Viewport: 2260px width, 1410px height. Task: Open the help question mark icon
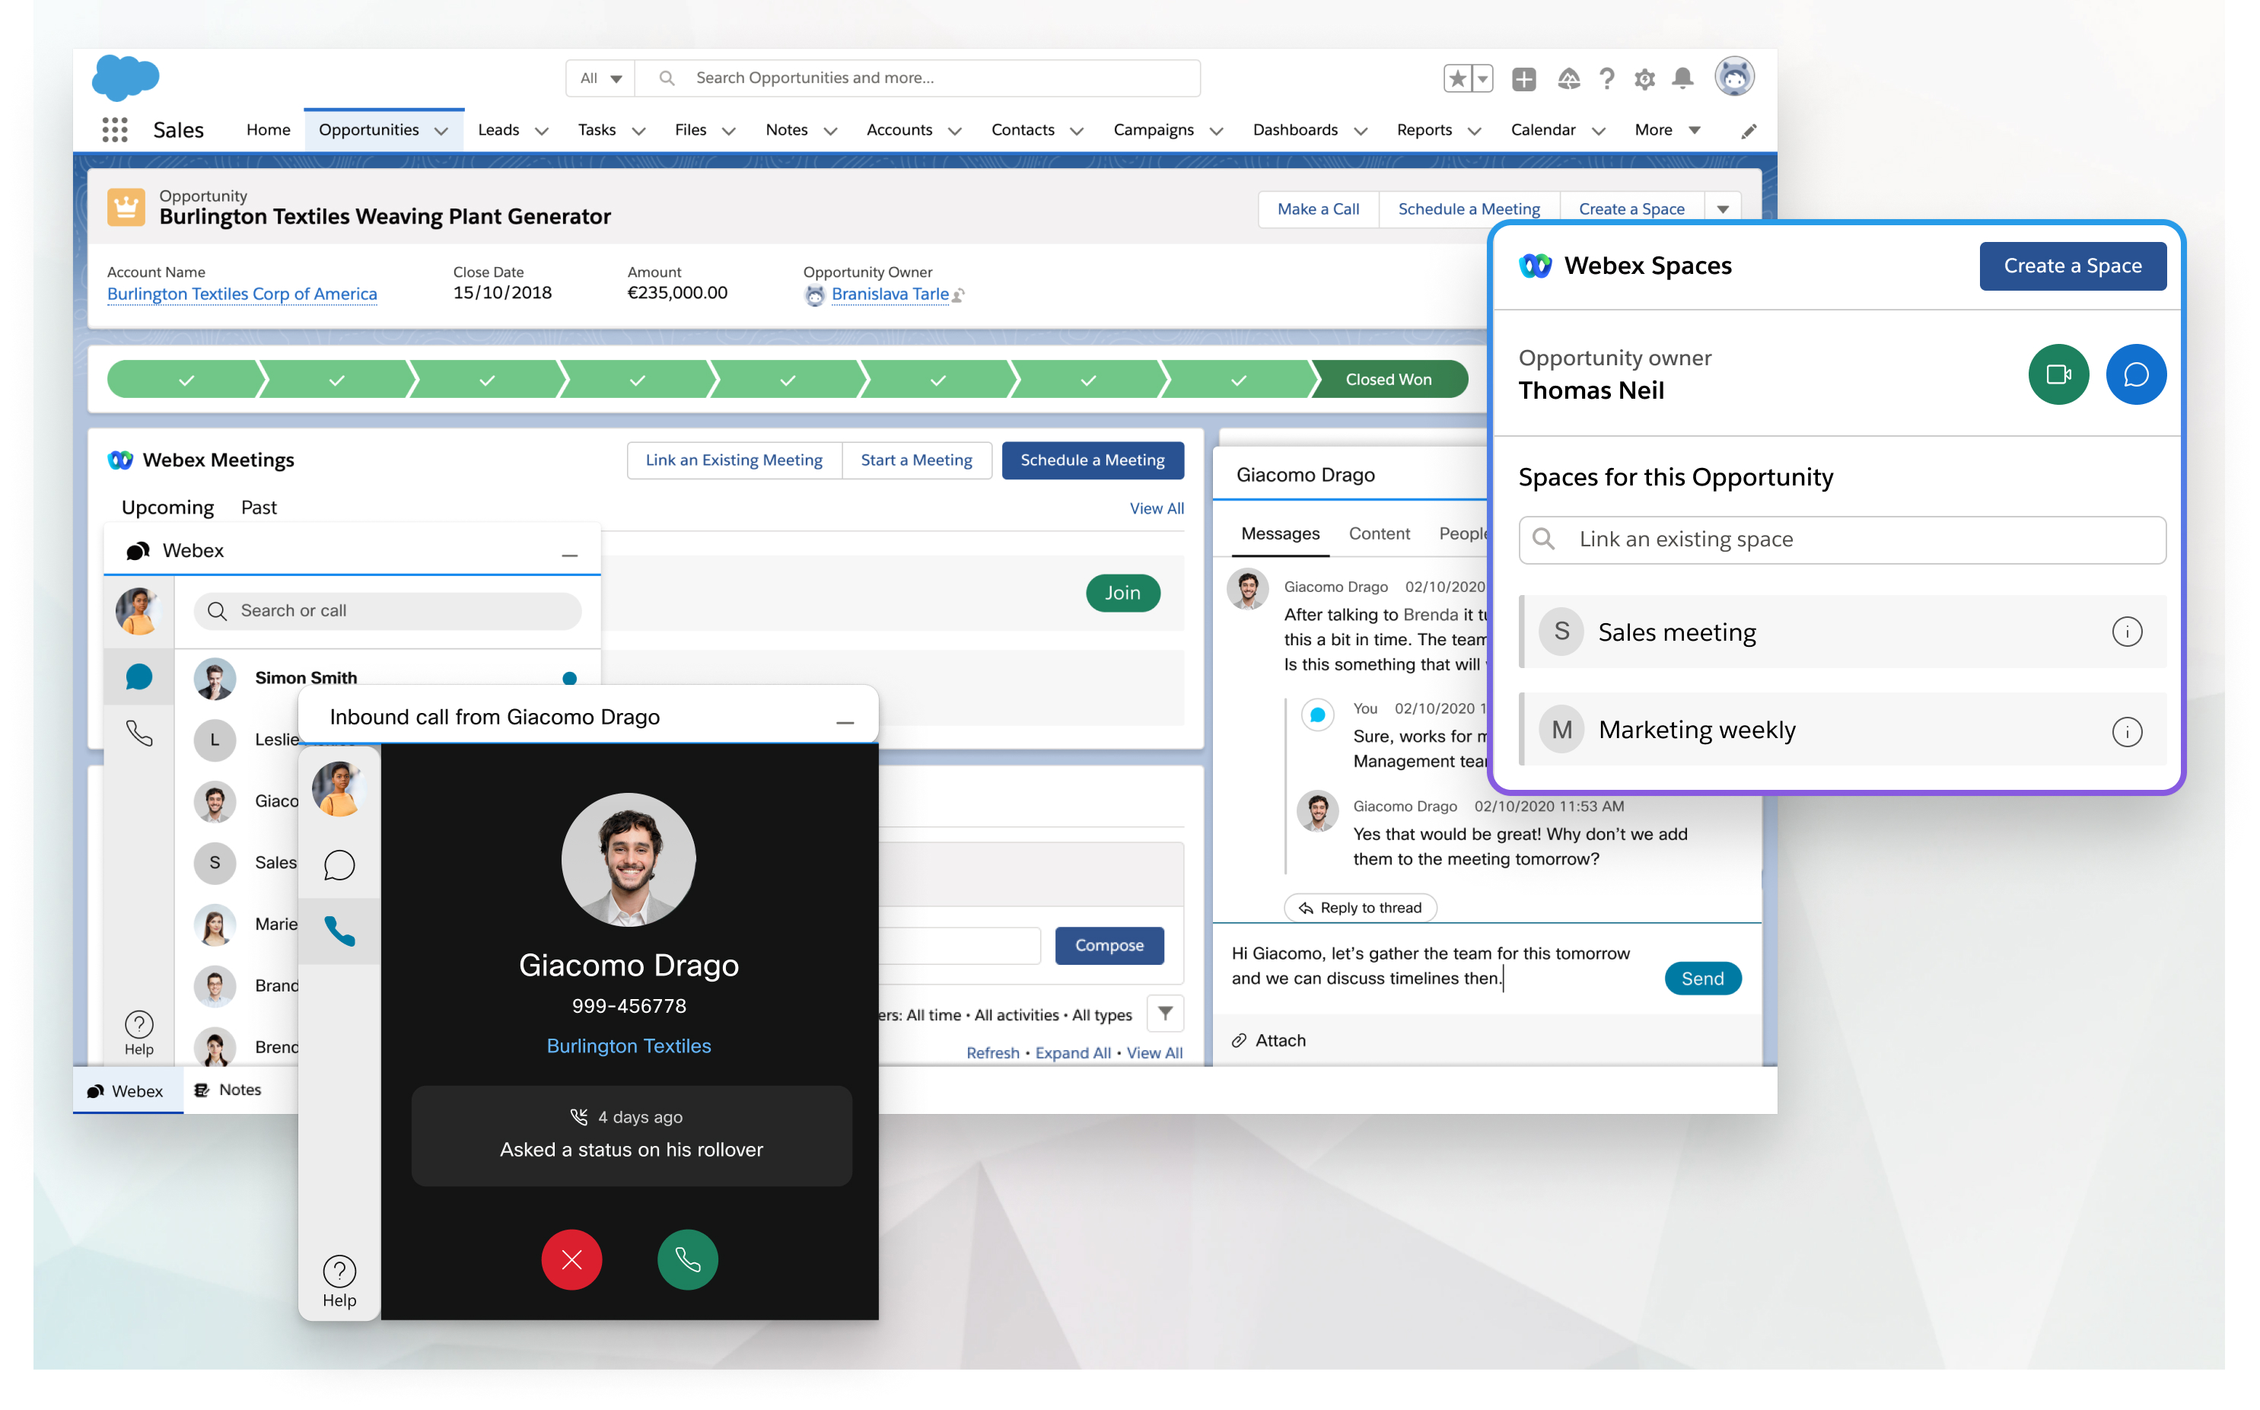click(x=1606, y=79)
